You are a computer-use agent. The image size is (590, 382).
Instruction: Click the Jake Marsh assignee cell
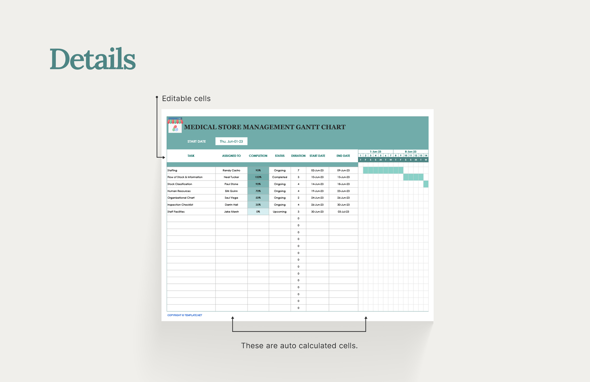click(231, 212)
